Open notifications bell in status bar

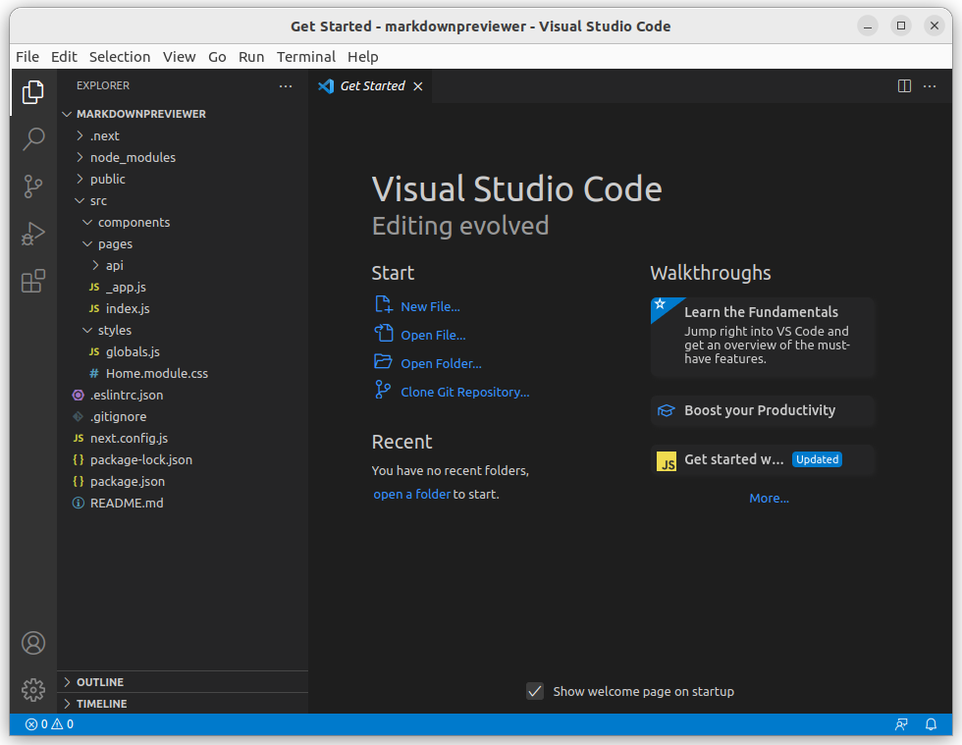pos(931,724)
